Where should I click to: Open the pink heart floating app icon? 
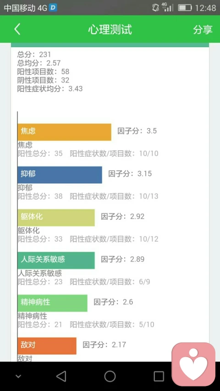[193, 364]
